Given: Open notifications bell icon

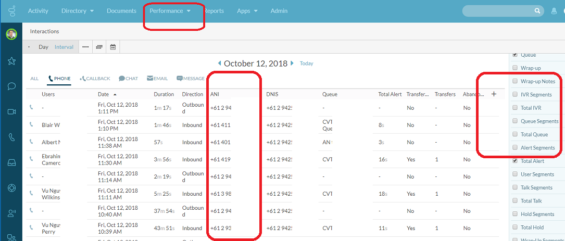Looking at the screenshot, I should point(554,11).
